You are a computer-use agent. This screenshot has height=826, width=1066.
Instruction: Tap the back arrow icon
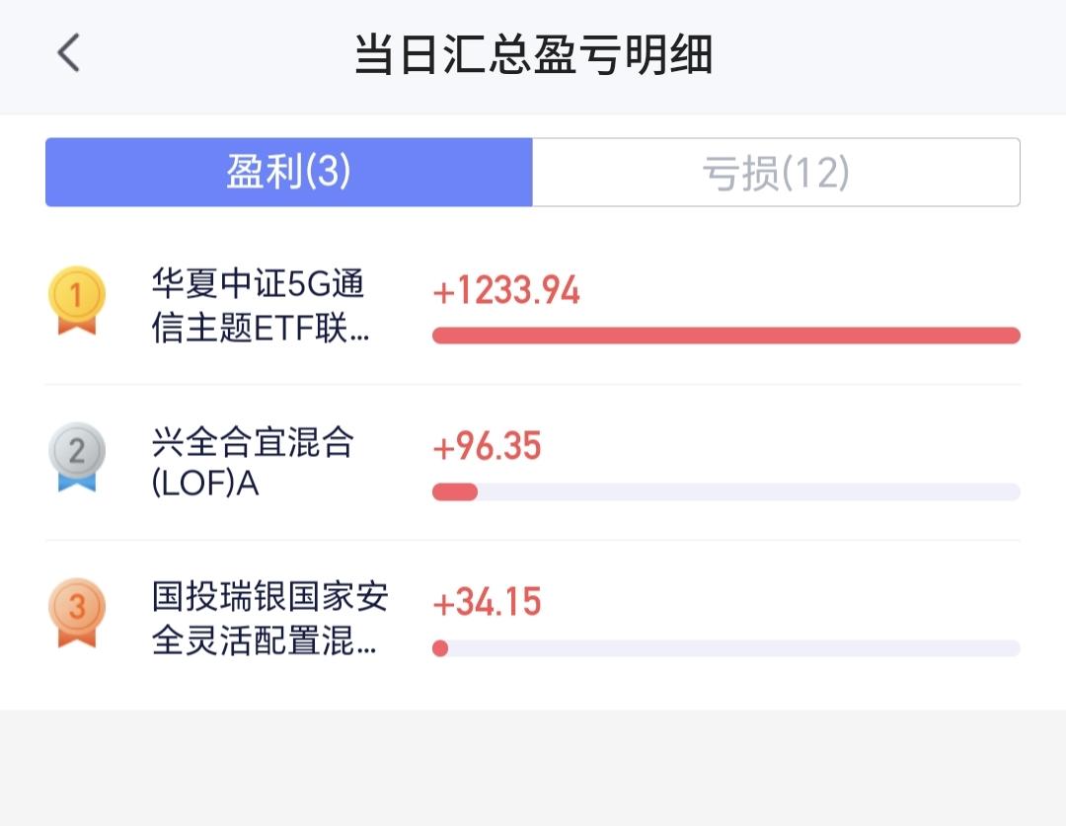68,53
